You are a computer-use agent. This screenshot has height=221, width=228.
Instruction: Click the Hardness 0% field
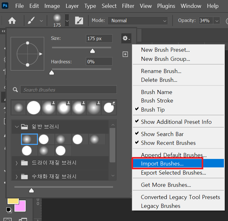point(99,61)
